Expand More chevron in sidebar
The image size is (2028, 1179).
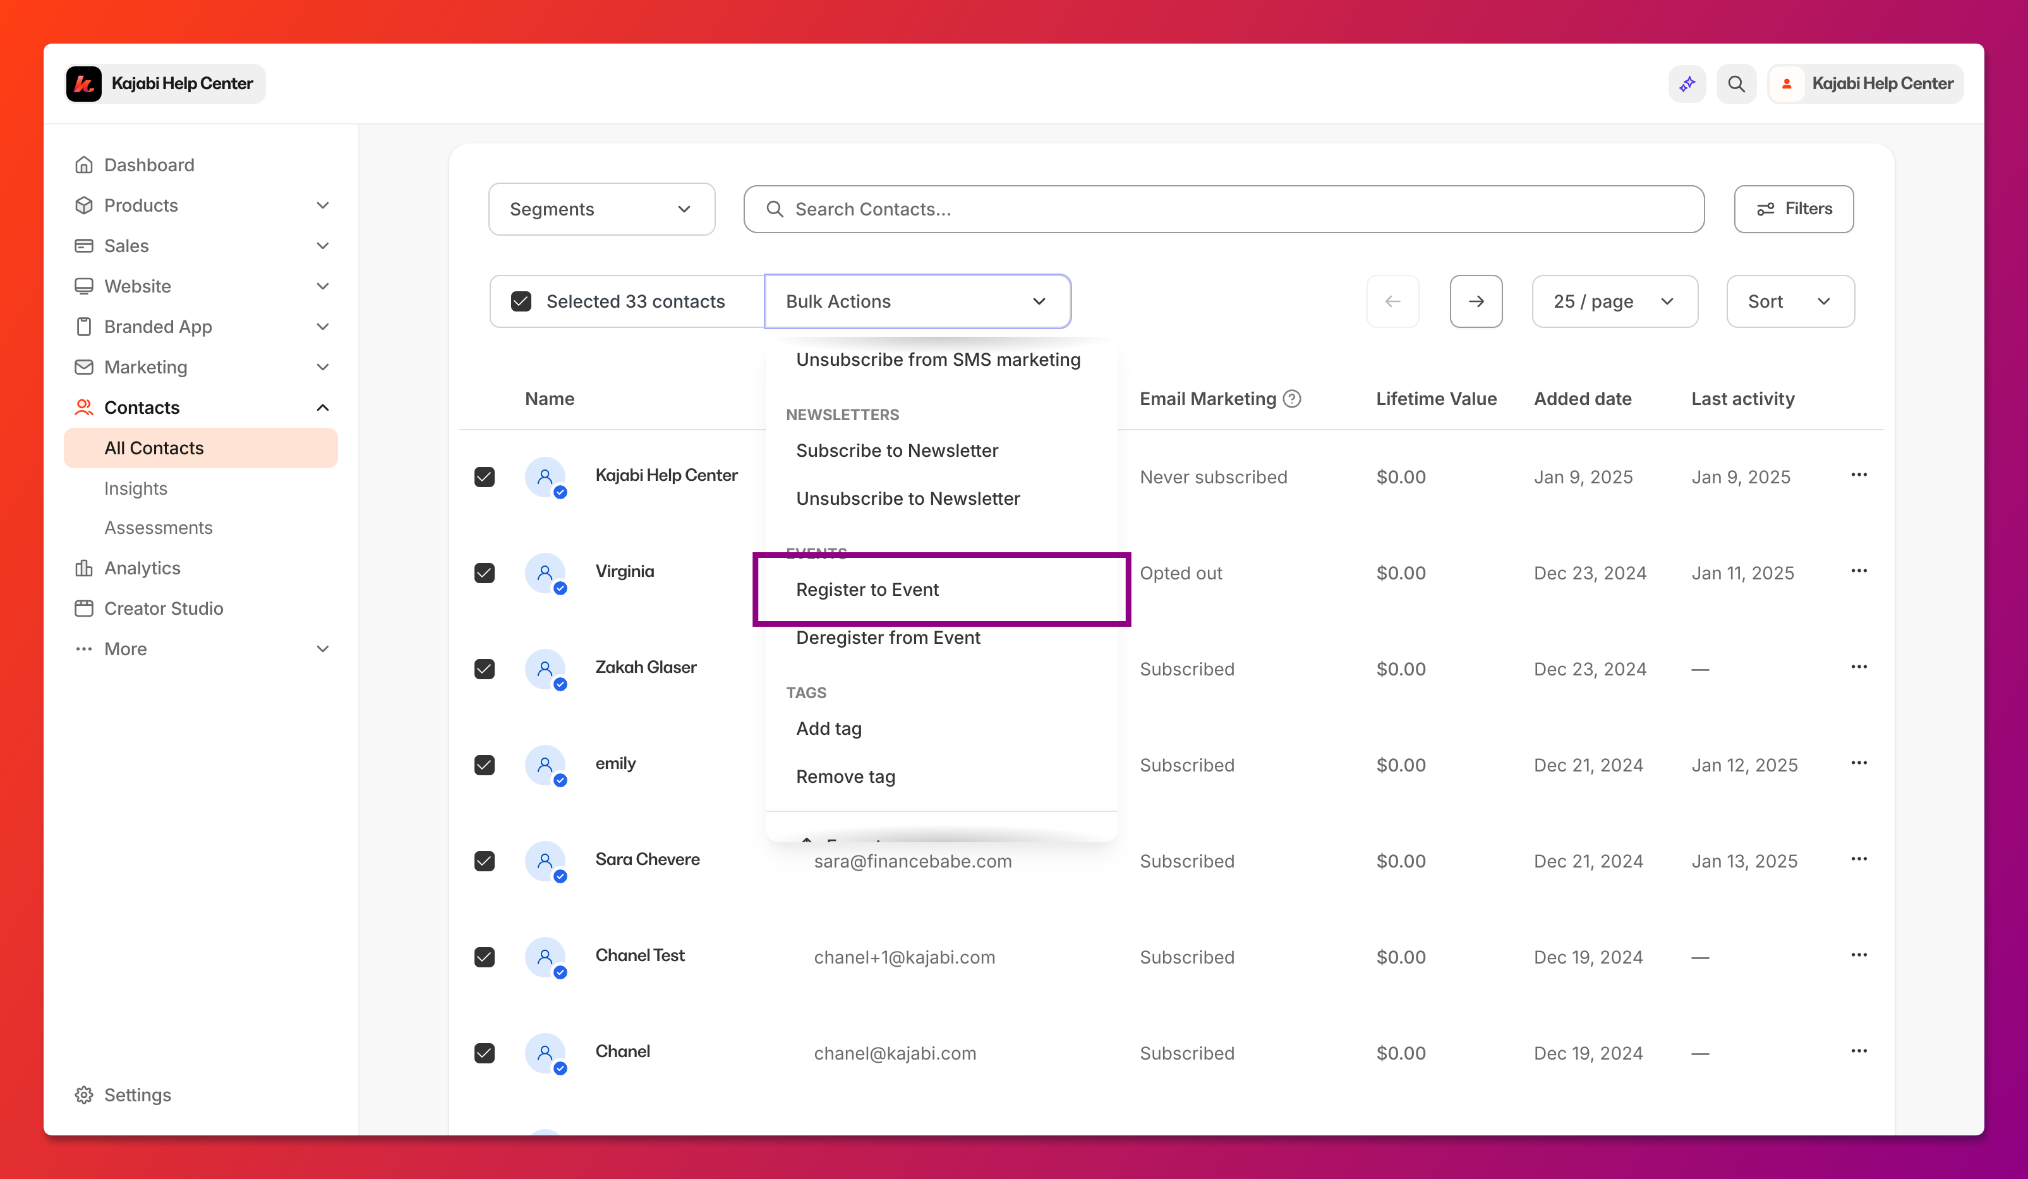coord(323,649)
